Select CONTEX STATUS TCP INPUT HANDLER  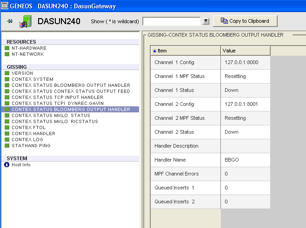click(57, 98)
